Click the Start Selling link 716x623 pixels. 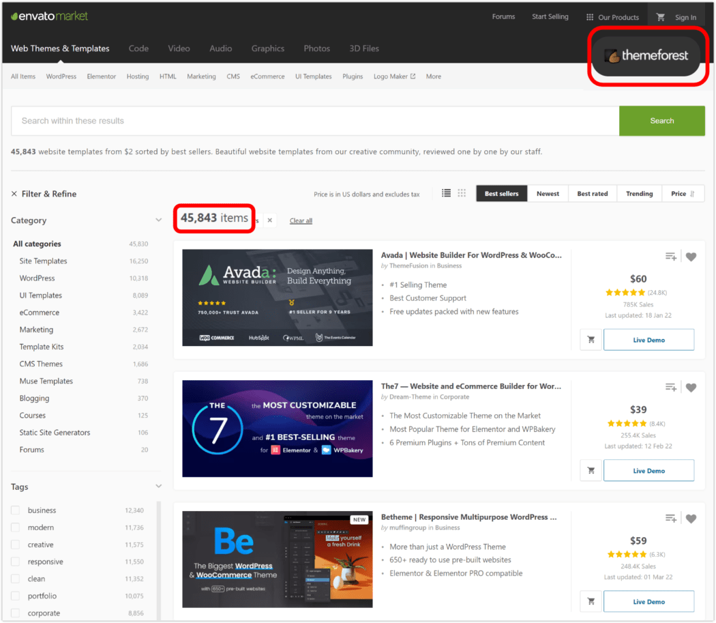click(x=550, y=16)
